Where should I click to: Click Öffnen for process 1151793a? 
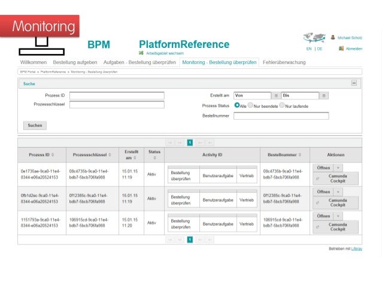coord(323,216)
